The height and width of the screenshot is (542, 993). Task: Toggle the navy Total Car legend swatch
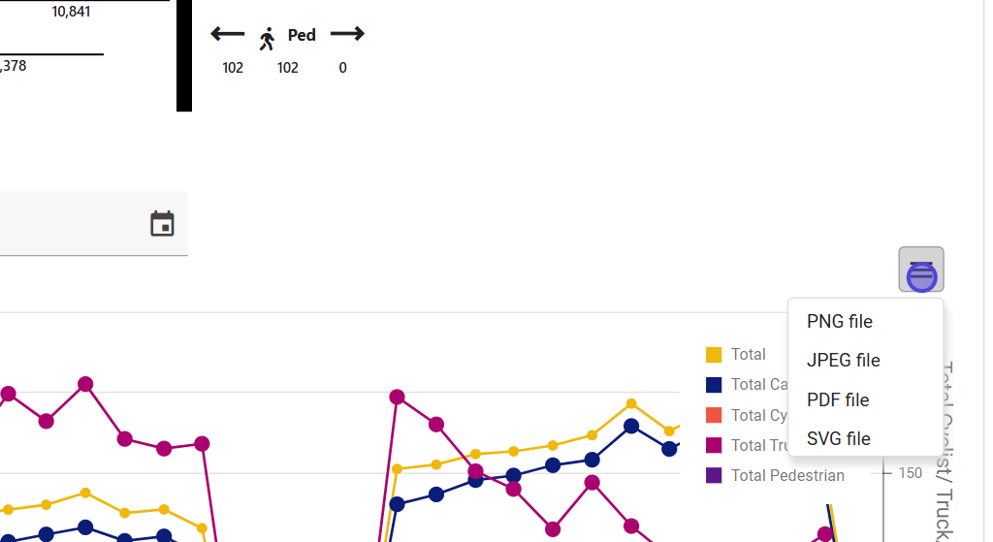coord(714,385)
